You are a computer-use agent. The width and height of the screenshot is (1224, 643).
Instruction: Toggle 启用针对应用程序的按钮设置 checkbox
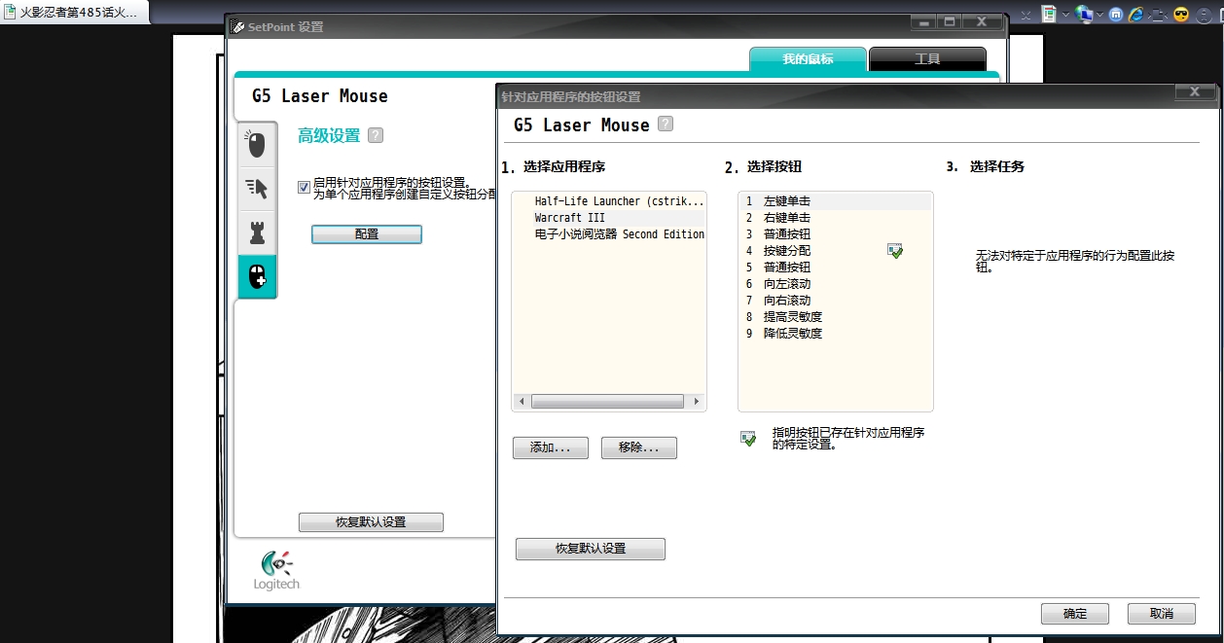(x=305, y=187)
